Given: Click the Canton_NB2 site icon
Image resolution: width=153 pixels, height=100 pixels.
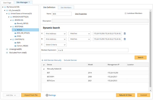Looking at the screenshot, I should (15, 46).
